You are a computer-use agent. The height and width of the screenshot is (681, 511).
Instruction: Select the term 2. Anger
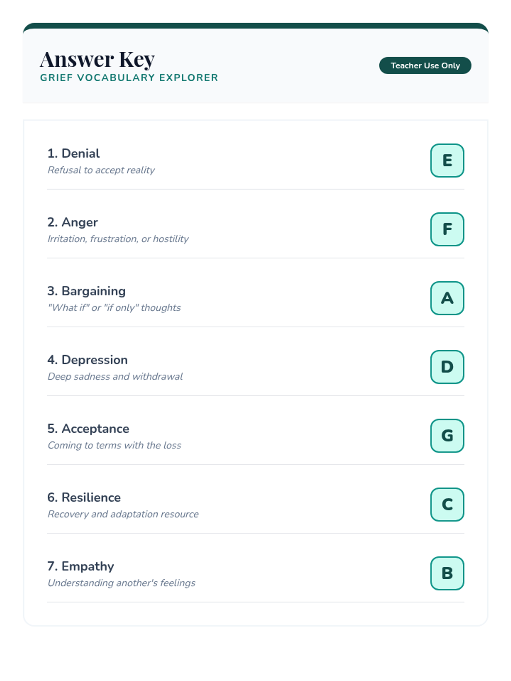(x=72, y=222)
